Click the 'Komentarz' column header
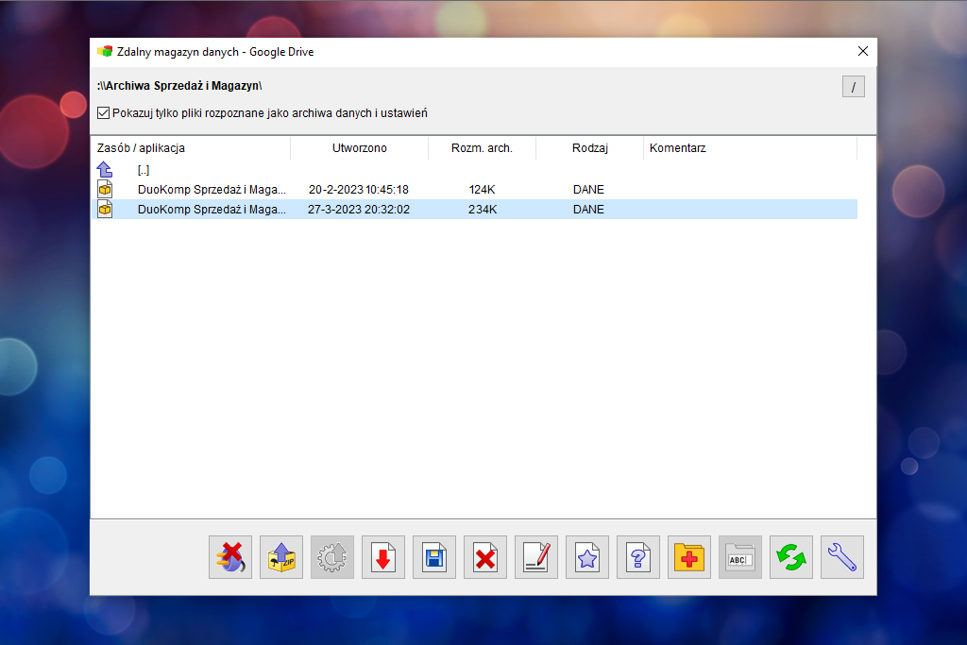Image resolution: width=967 pixels, height=645 pixels. (x=750, y=148)
